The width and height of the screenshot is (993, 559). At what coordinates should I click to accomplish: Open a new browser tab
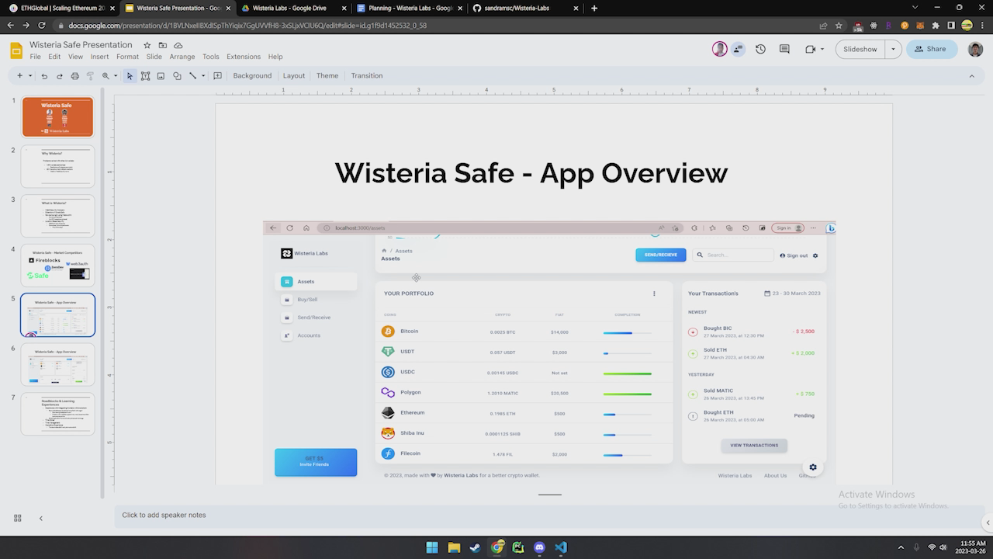594,8
